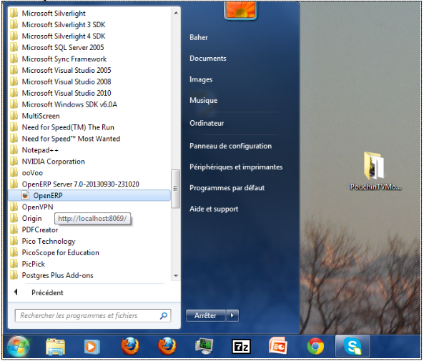424x361 pixels.
Task: Open Aide et support
Action: [214, 209]
